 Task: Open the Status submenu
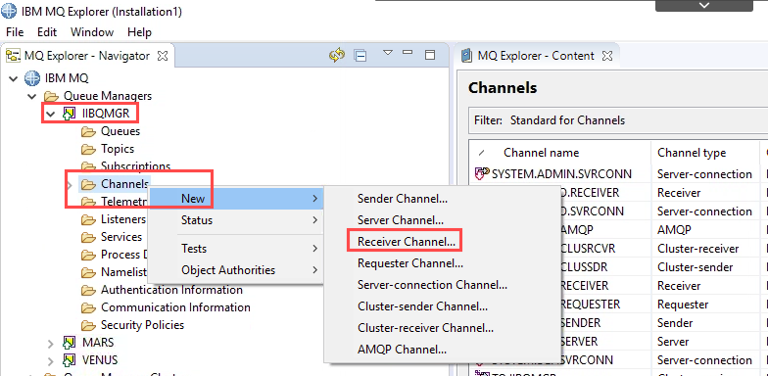coord(236,219)
